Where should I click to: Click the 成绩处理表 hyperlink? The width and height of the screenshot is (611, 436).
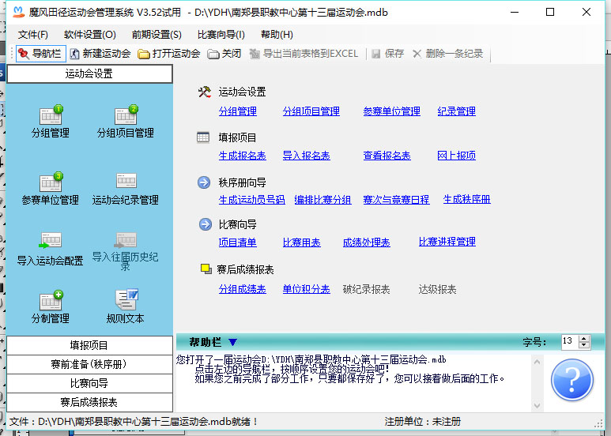tap(366, 242)
